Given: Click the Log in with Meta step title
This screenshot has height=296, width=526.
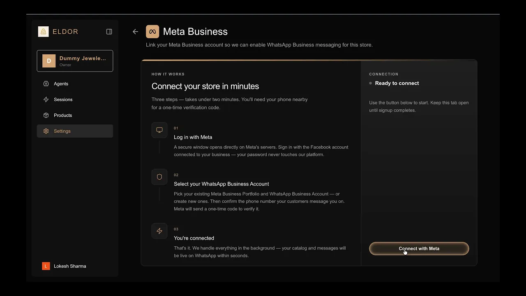Looking at the screenshot, I should [193, 137].
